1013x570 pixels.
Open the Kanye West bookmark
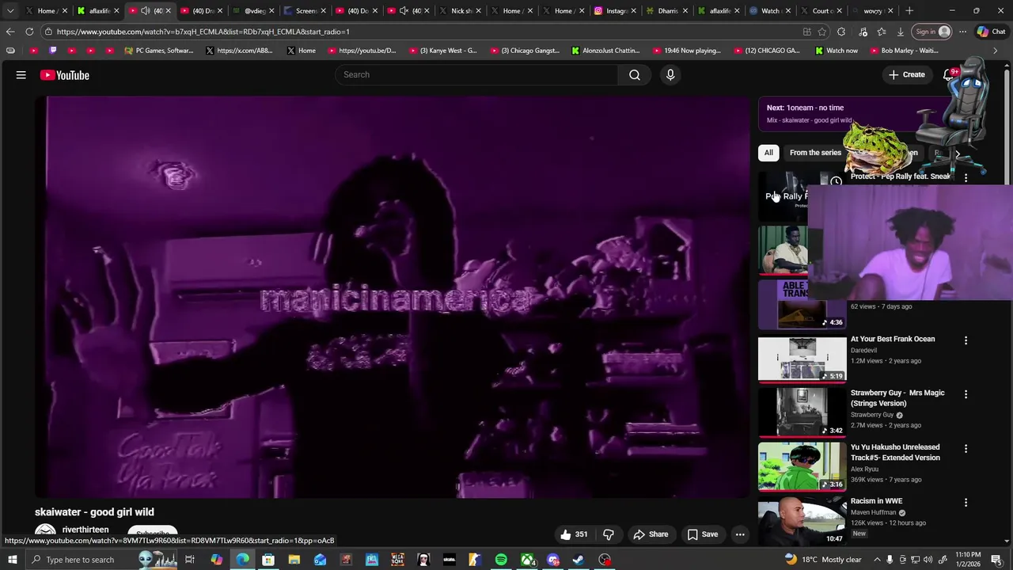click(x=442, y=51)
